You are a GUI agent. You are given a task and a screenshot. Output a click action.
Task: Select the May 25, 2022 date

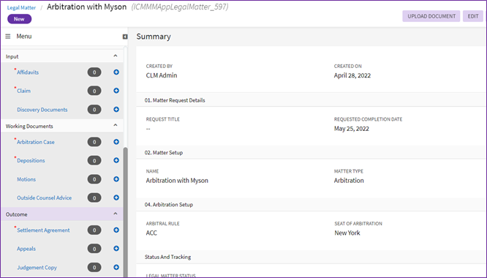(x=352, y=129)
